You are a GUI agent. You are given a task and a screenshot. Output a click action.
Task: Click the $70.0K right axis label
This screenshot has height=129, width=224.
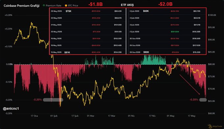point(211,89)
